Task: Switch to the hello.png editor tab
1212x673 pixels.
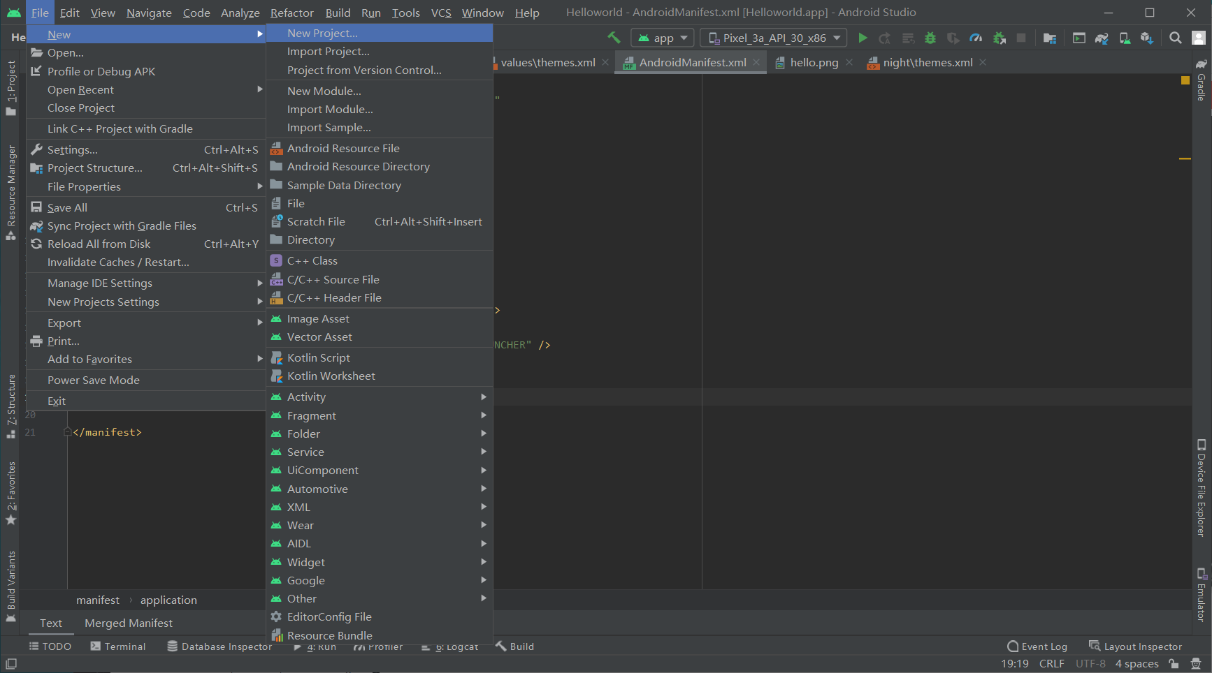Action: pyautogui.click(x=813, y=62)
